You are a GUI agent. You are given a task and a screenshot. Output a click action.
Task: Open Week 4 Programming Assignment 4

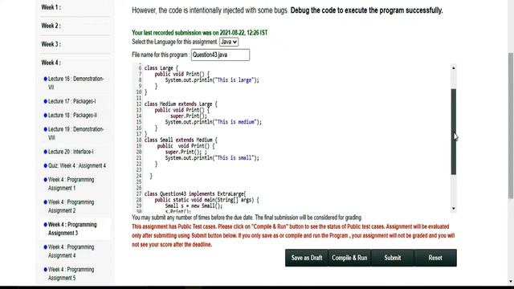click(71, 251)
